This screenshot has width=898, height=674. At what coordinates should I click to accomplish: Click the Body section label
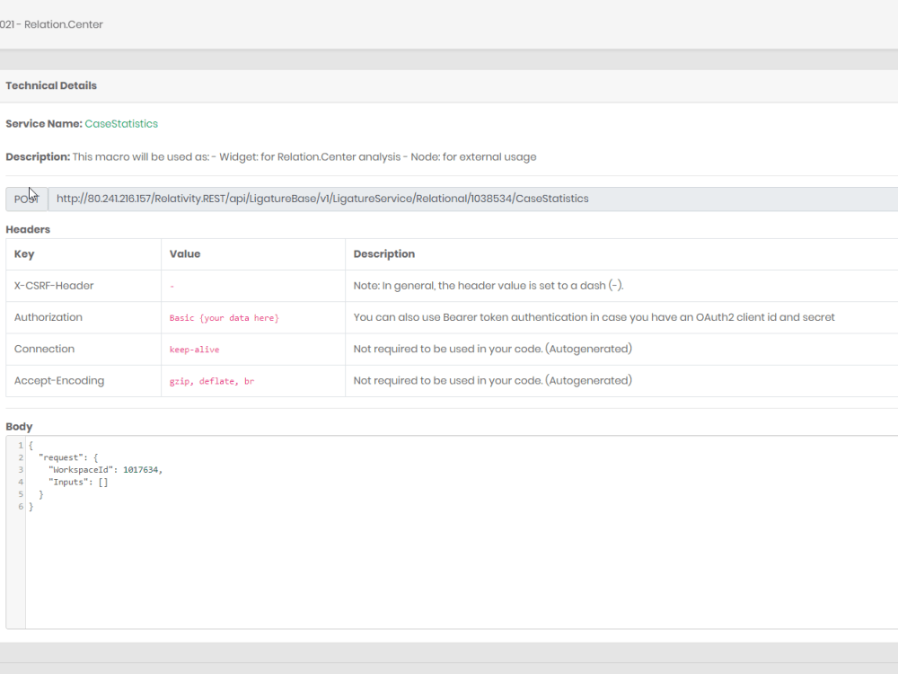click(19, 426)
